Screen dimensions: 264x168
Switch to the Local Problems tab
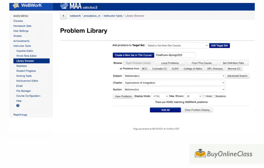point(170,63)
